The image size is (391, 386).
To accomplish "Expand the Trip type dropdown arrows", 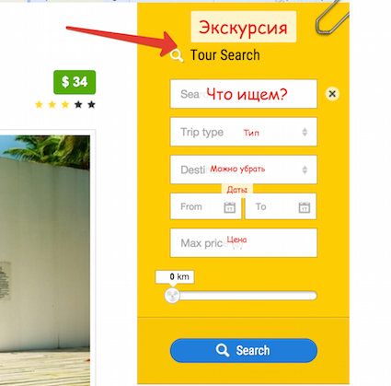I will (305, 132).
